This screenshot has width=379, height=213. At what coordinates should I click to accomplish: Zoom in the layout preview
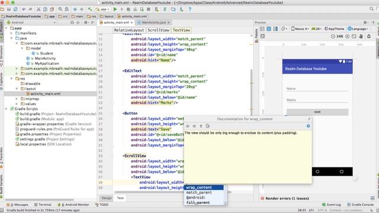(348, 36)
